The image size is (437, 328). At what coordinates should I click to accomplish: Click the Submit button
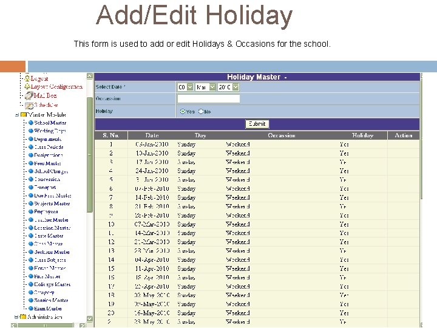[257, 124]
